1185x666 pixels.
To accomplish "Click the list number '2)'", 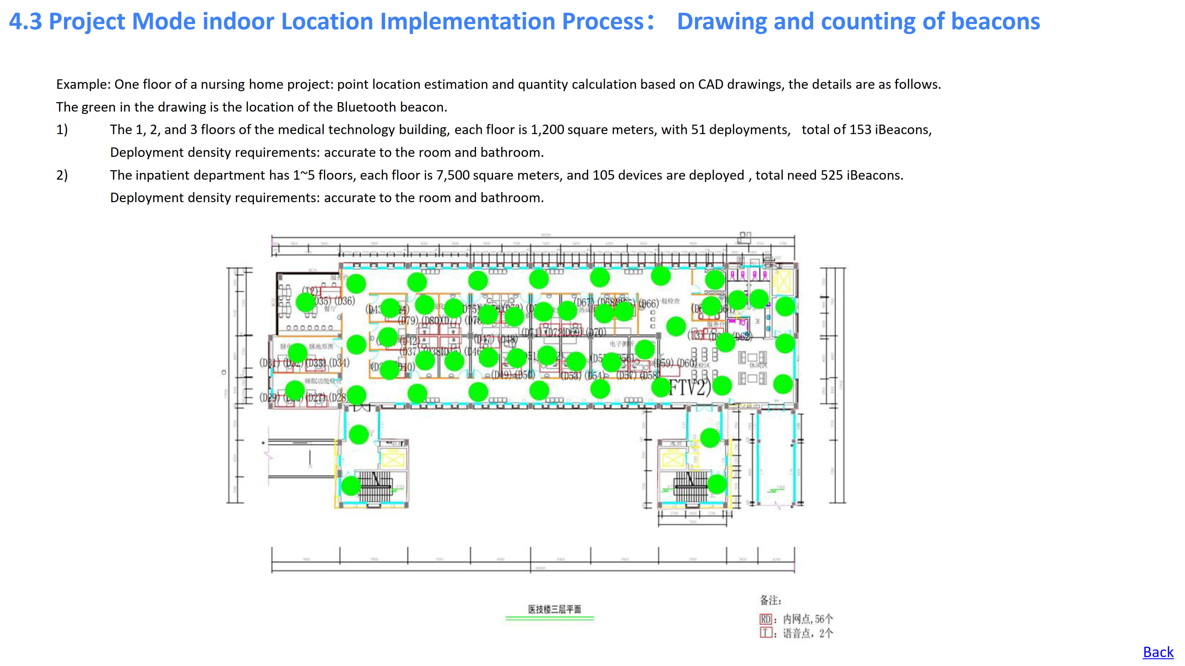I will coord(62,175).
